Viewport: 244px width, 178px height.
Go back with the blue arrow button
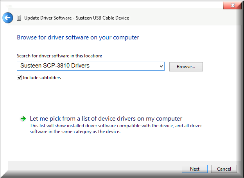click(x=8, y=18)
